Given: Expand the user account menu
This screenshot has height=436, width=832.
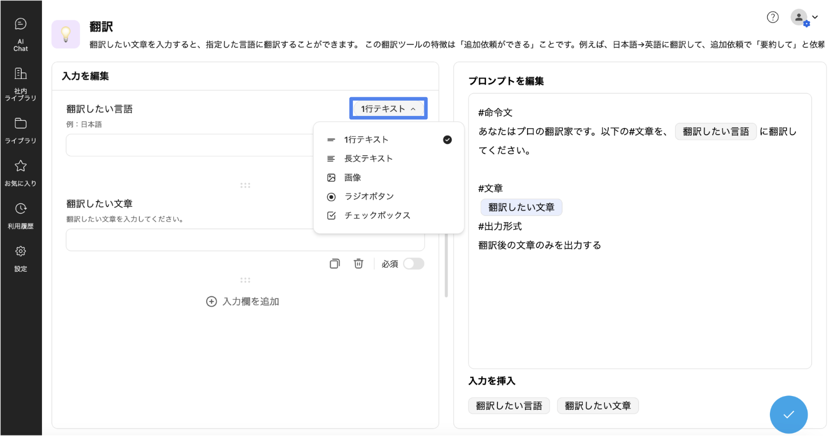Looking at the screenshot, I should [804, 18].
